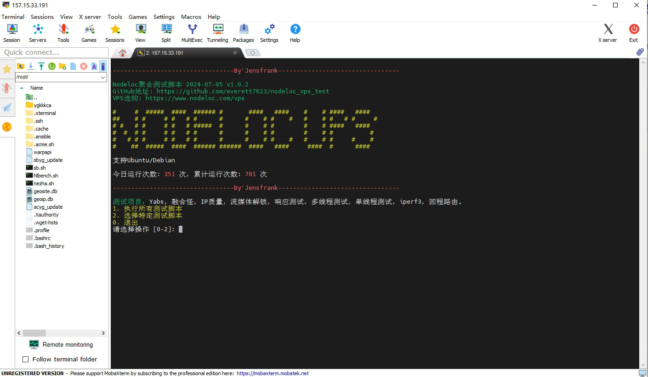Open the Sftp globe sidebar tab
This screenshot has height=377, width=648.
point(7,127)
